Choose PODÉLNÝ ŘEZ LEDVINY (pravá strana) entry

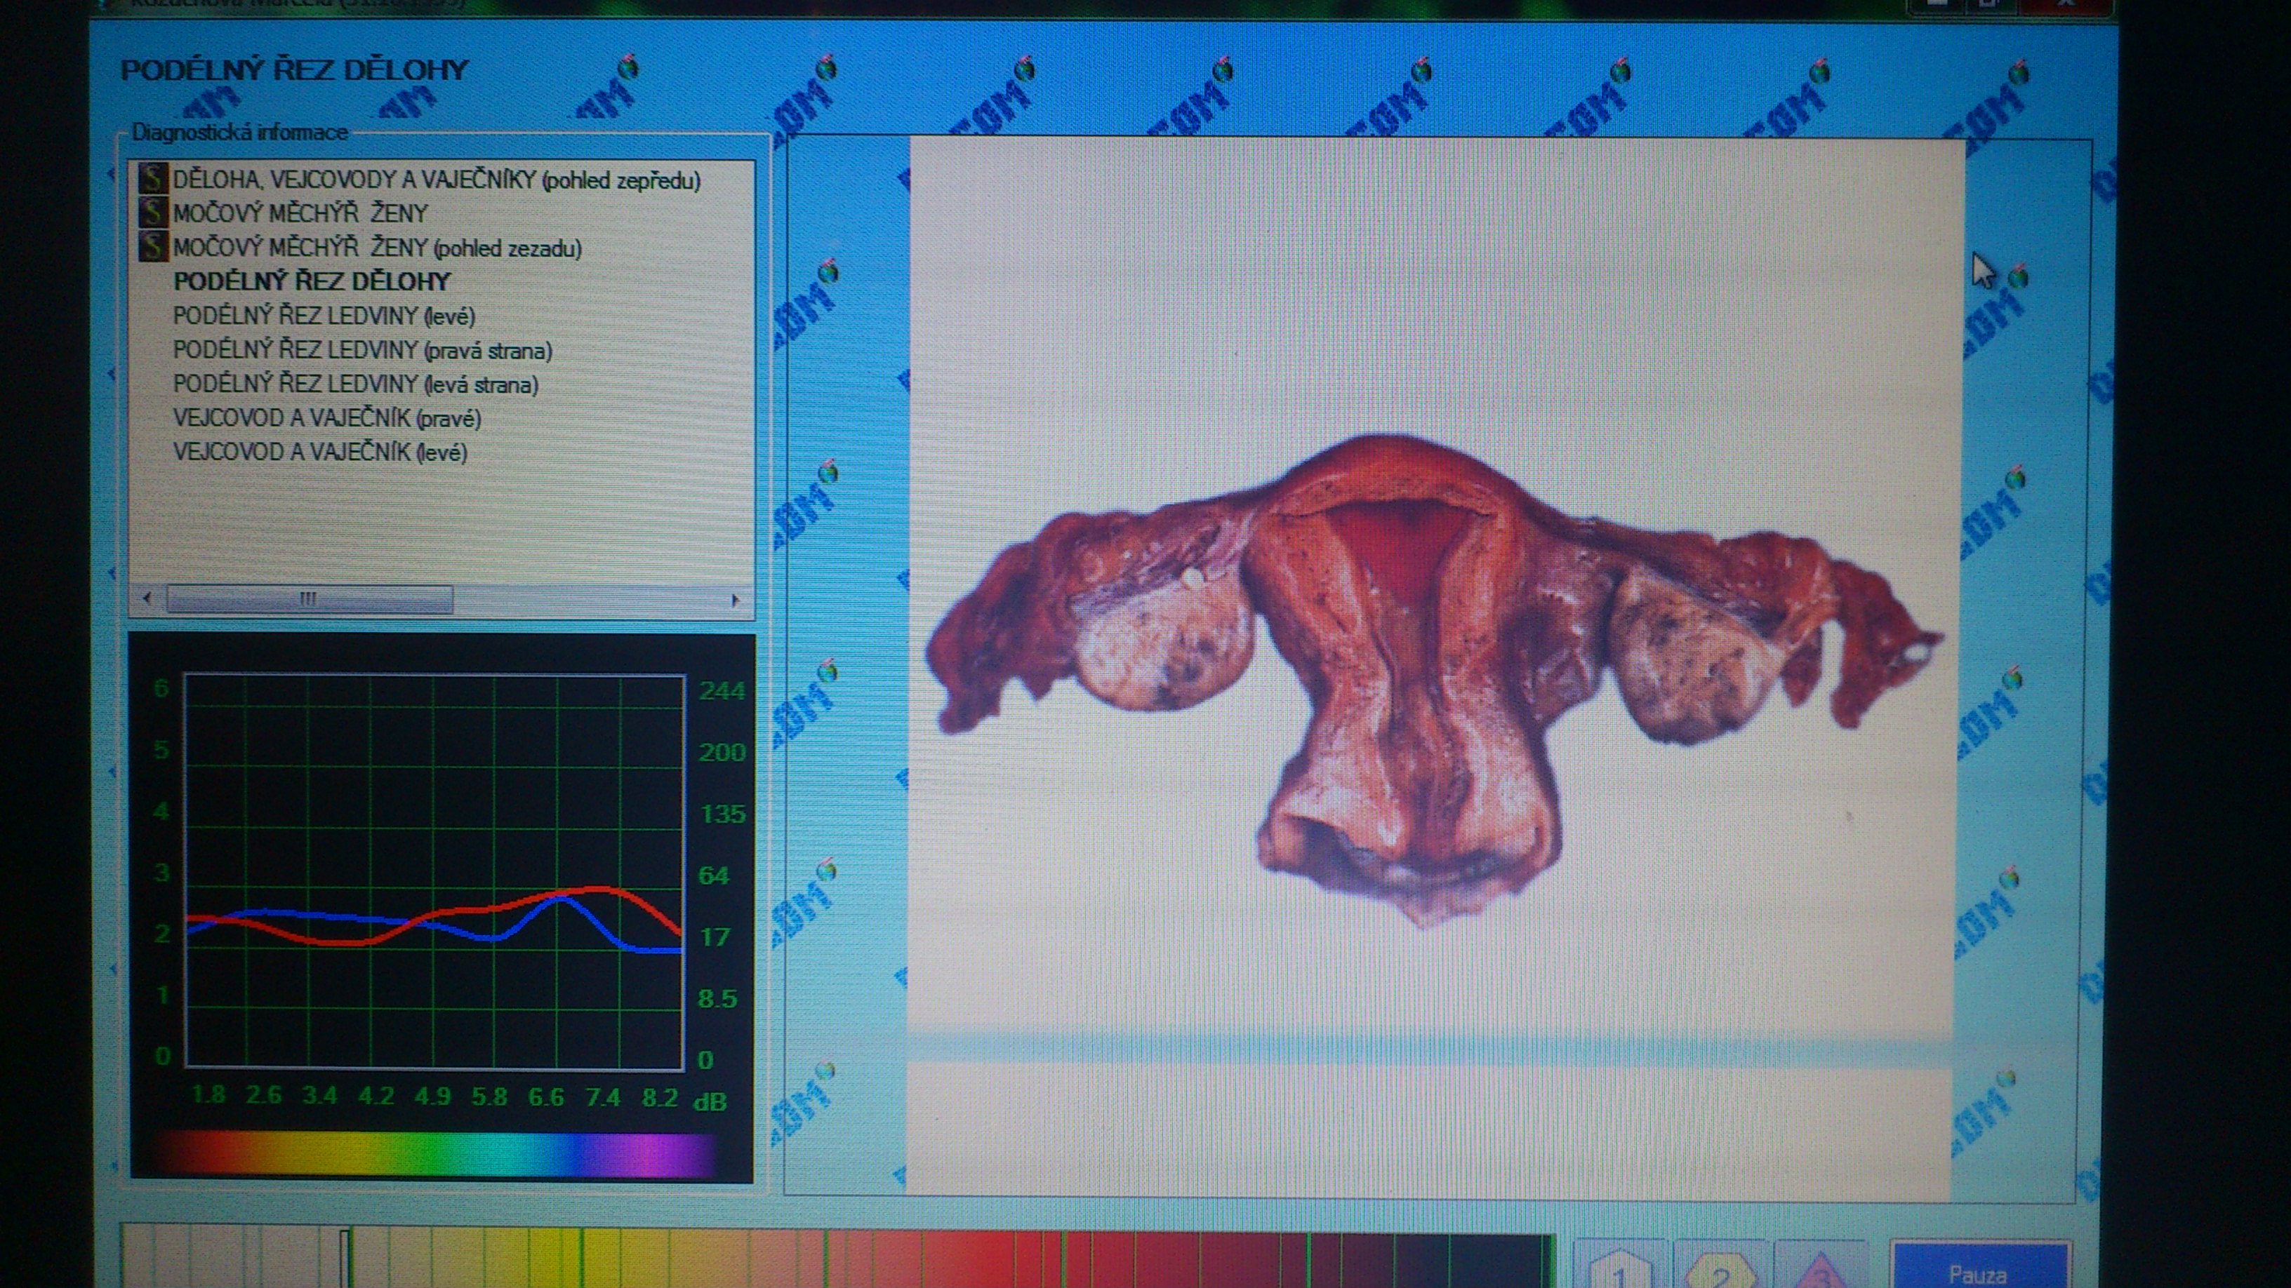pyautogui.click(x=363, y=350)
